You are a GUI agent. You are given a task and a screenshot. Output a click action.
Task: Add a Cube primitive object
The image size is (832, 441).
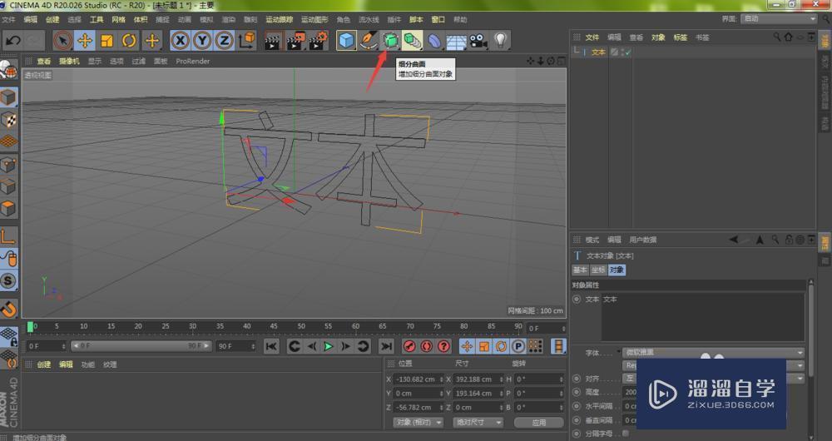(x=346, y=40)
